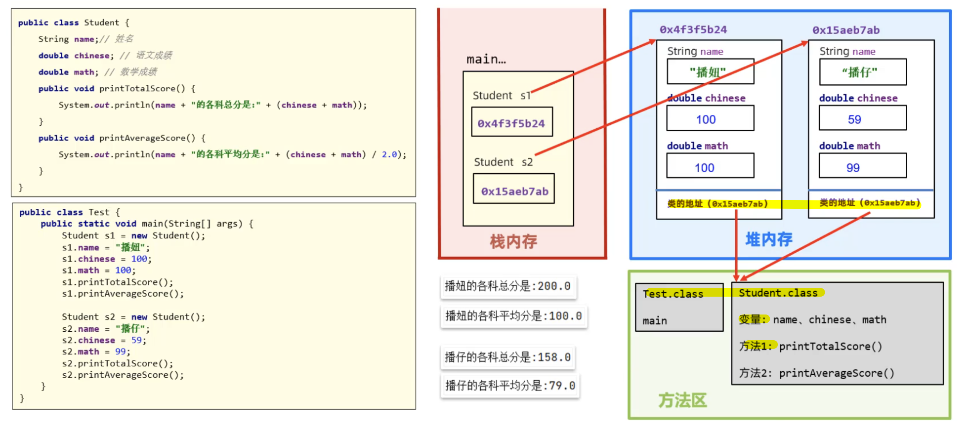965x421 pixels.
Task: Click the 堆内存 heap memory label
Action: 768,239
